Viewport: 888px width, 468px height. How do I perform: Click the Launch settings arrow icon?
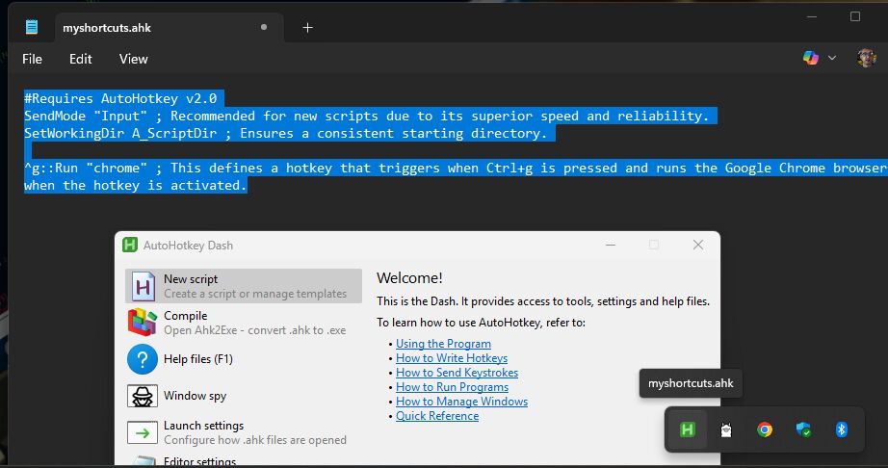tap(143, 433)
